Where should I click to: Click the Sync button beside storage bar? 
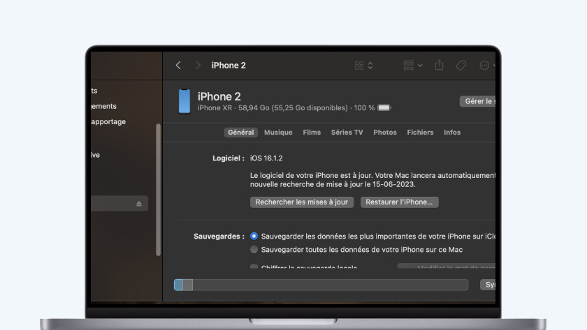[488, 285]
